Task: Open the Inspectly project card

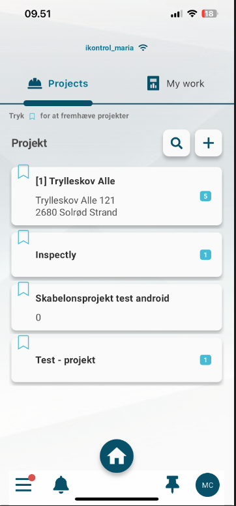Action: tap(117, 255)
